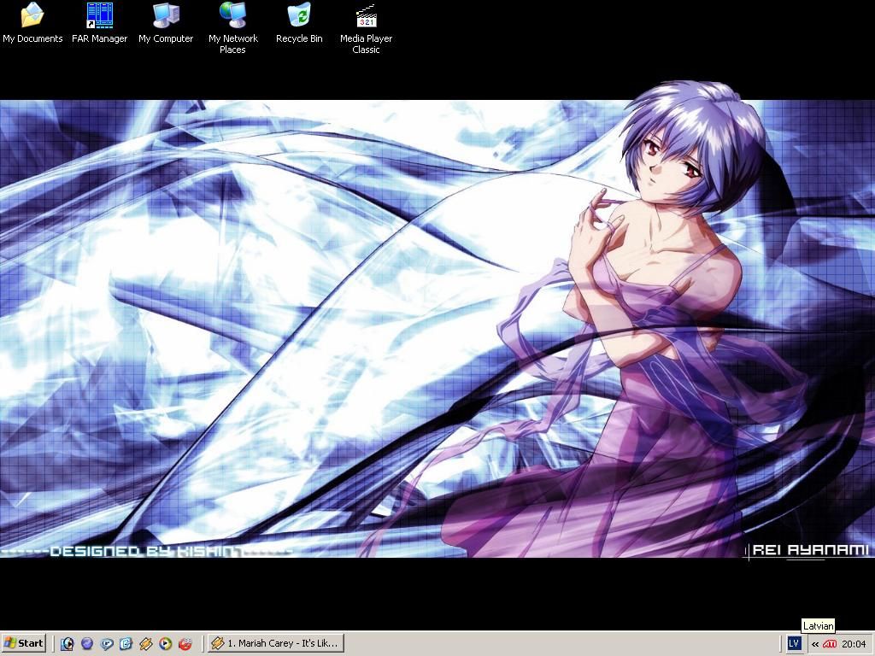875x656 pixels.
Task: Select the My Computer desktop icon
Action: tap(166, 22)
